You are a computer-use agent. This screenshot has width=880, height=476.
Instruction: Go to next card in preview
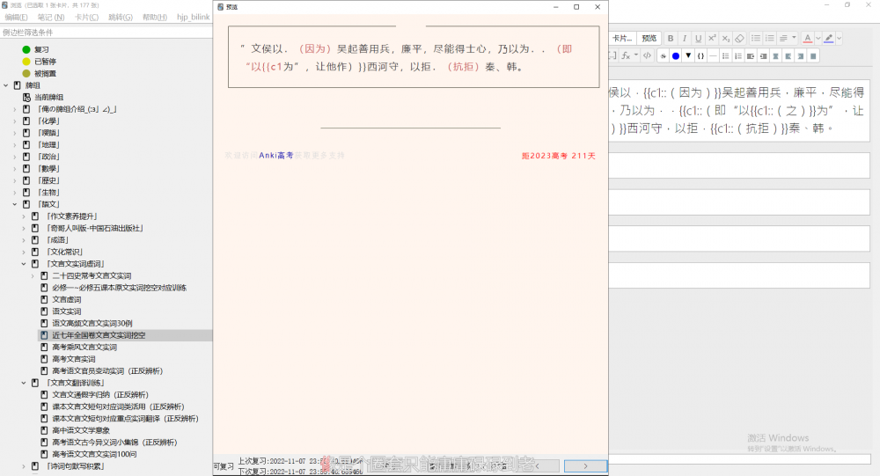click(584, 465)
